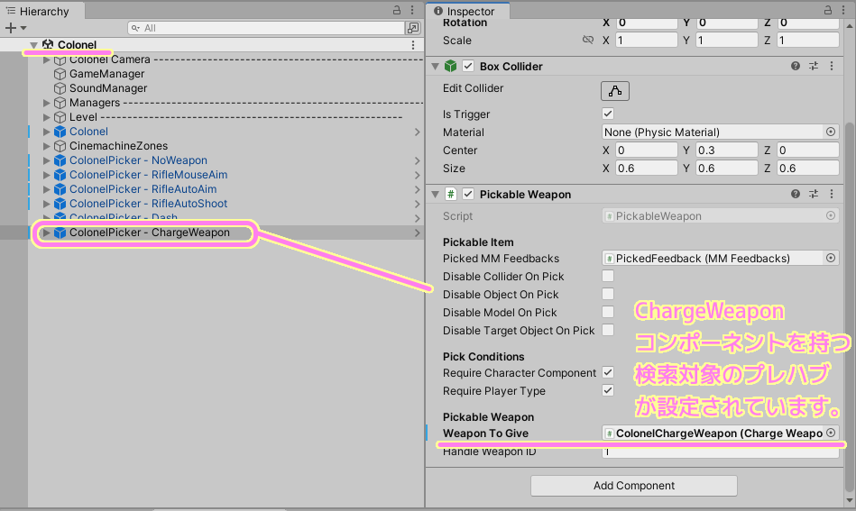Uncheck Require Player Type

[608, 390]
